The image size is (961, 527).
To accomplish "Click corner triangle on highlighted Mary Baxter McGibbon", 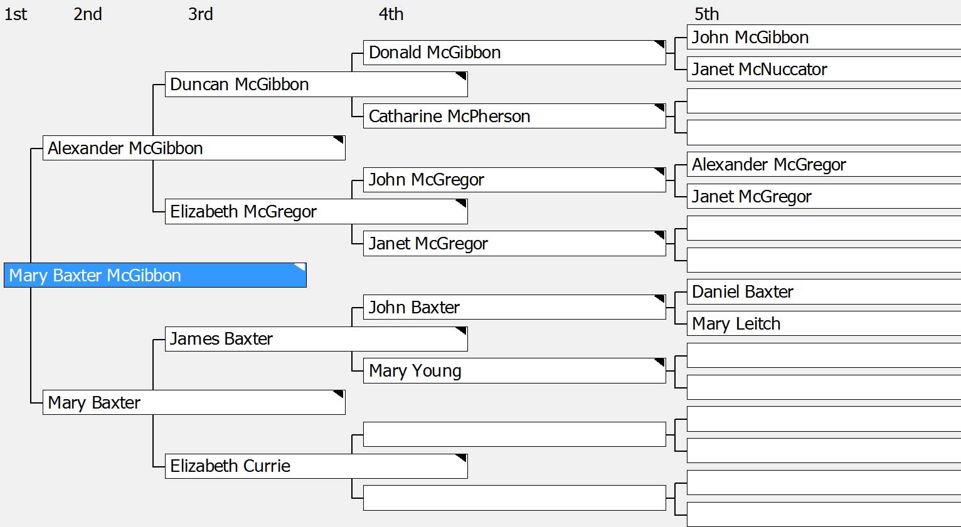I will coord(300,268).
